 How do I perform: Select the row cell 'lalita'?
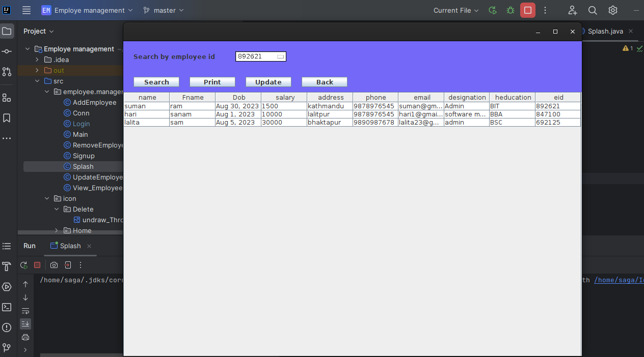coord(147,123)
